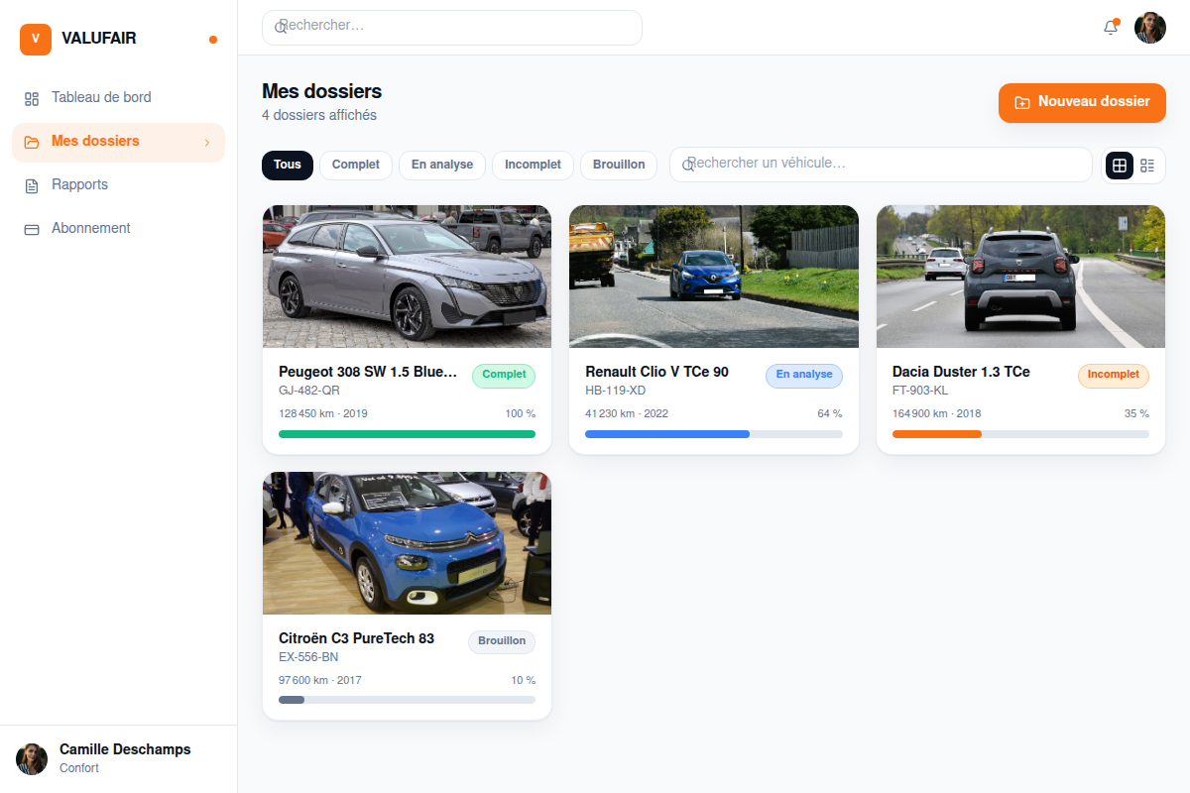1190x793 pixels.
Task: Open notifications via the bell icon
Action: coord(1111,28)
